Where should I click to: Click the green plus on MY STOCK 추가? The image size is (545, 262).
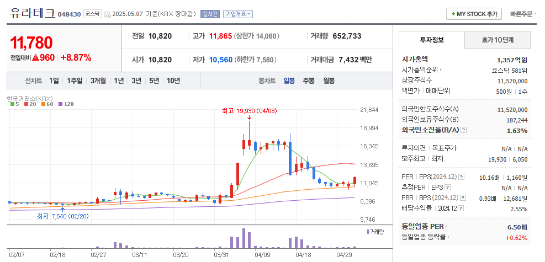click(x=453, y=14)
